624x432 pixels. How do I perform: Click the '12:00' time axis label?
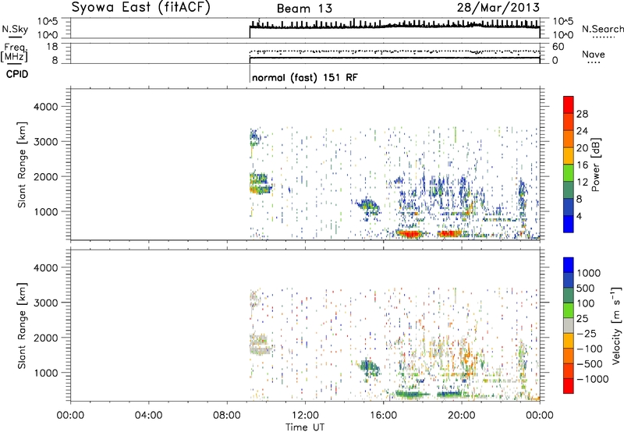click(305, 416)
